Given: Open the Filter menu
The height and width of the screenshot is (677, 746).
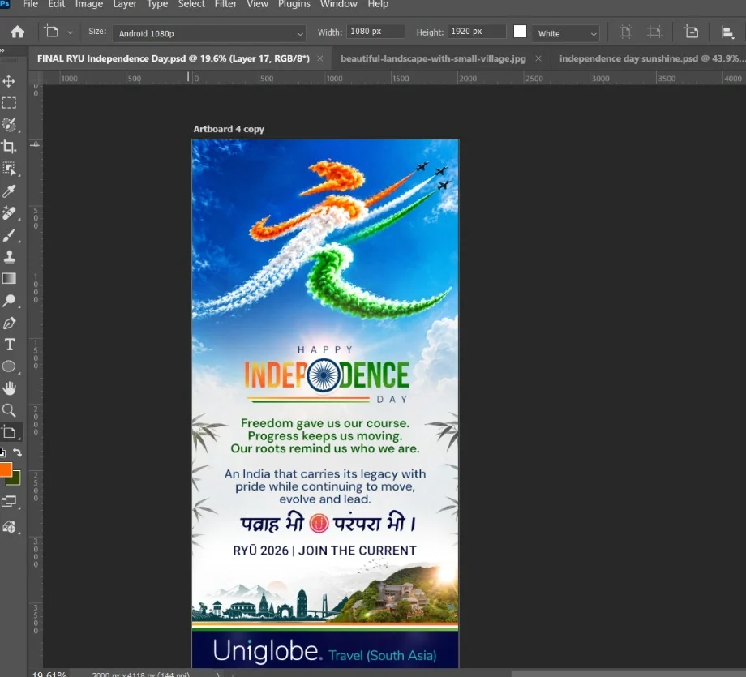Looking at the screenshot, I should coord(225,4).
